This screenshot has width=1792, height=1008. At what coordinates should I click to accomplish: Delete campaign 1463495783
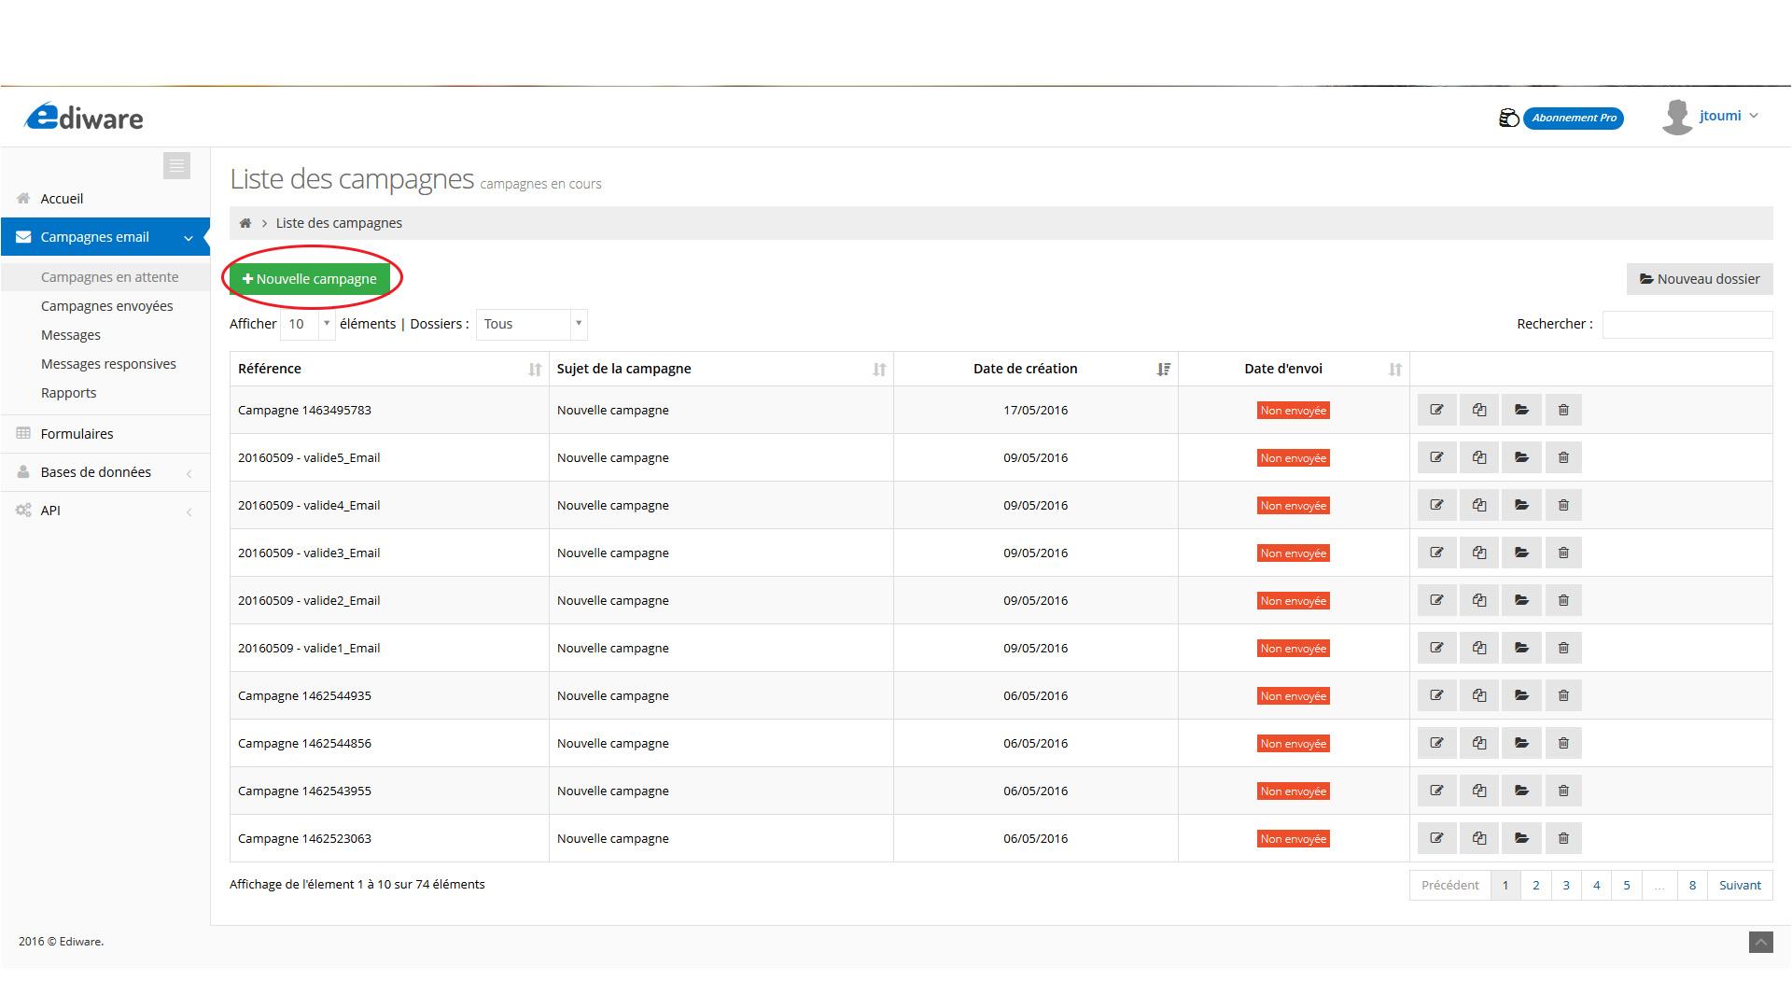[1563, 410]
